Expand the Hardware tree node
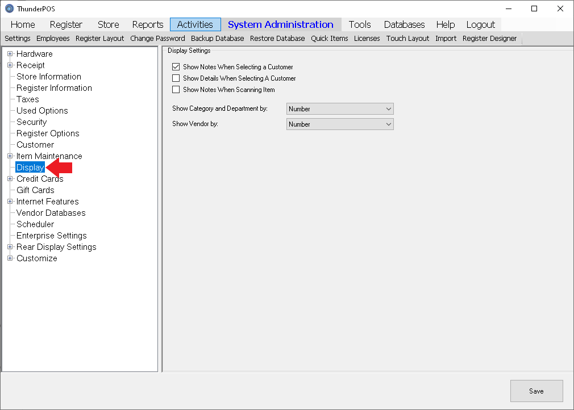Image resolution: width=574 pixels, height=410 pixels. pos(10,54)
